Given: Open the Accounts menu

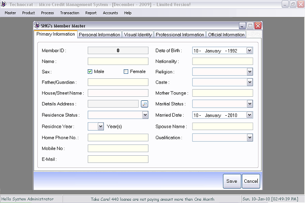Looking at the screenshot, I should pyautogui.click(x=110, y=13).
